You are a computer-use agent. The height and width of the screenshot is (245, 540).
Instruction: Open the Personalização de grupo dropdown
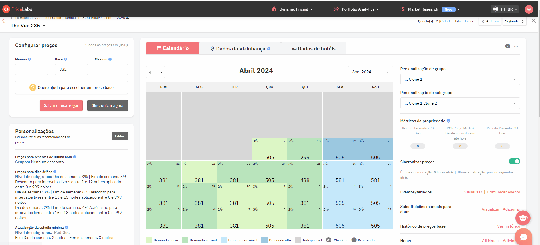460,79
